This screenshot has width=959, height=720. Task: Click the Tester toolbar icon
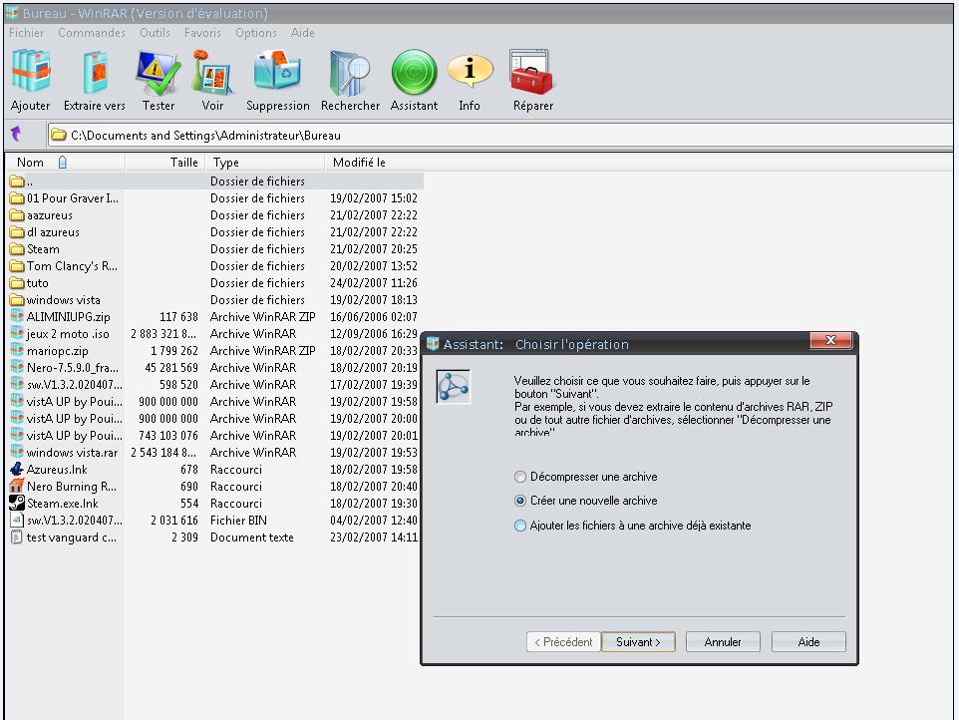coord(158,72)
